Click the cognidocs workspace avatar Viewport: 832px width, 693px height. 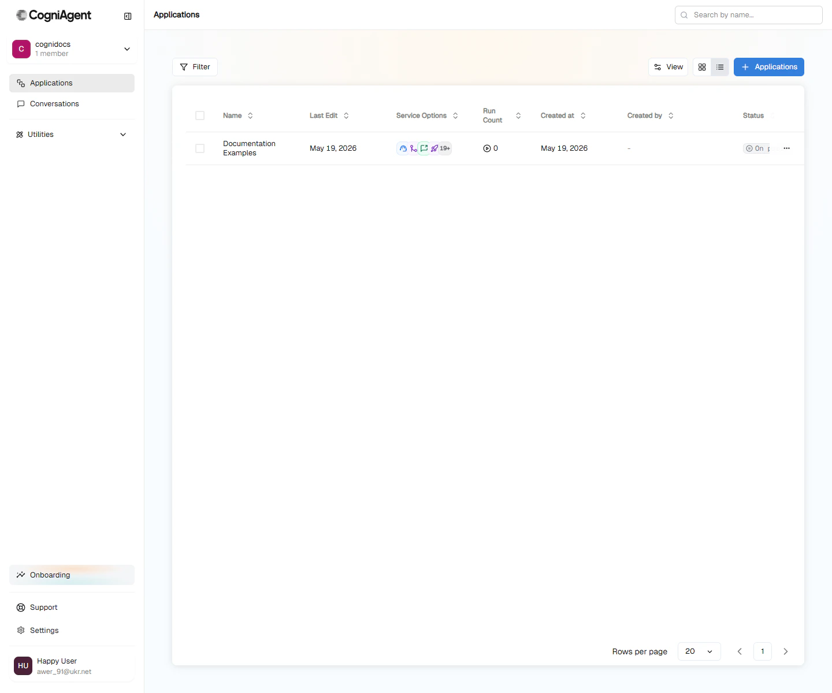[x=21, y=49]
